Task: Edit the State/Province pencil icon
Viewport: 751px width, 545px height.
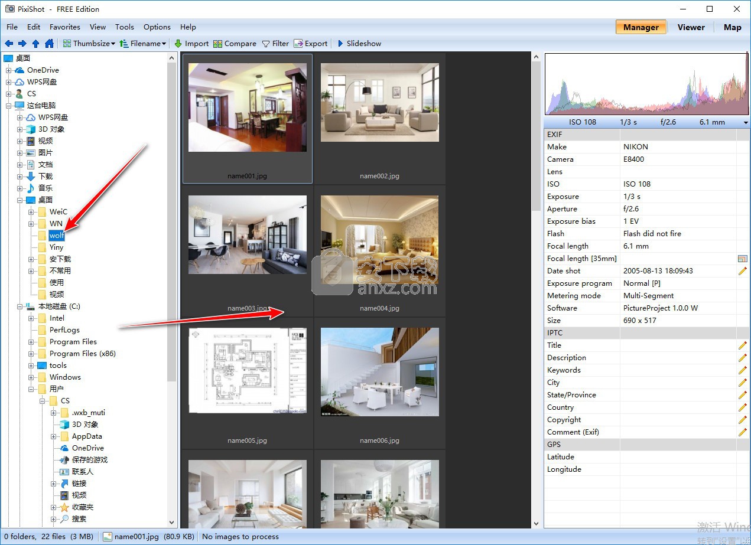Action: (x=743, y=395)
